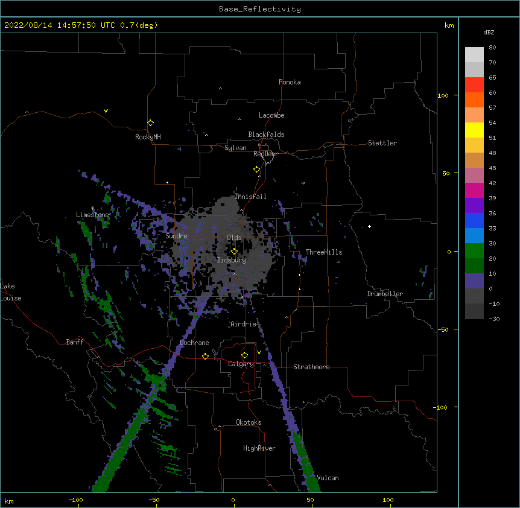
Task: Click the Lacombe city label
Action: [271, 115]
